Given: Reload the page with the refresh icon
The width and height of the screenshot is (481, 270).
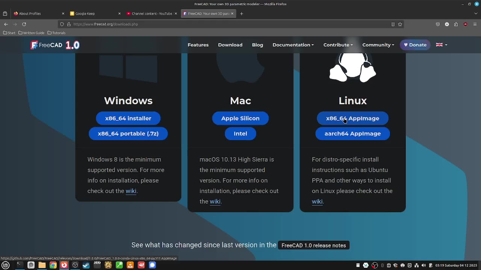Looking at the screenshot, I should 24,24.
